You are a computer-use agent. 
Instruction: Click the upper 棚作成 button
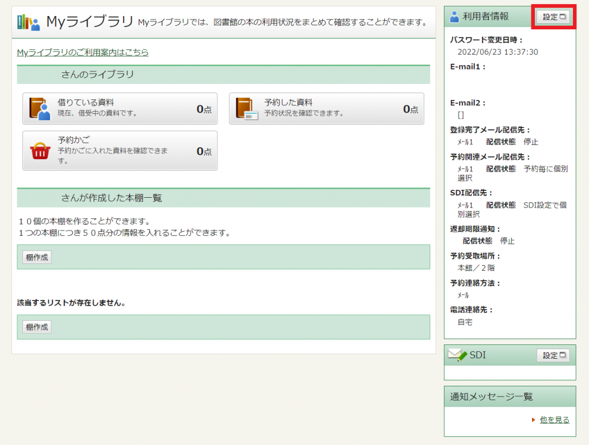[36, 257]
